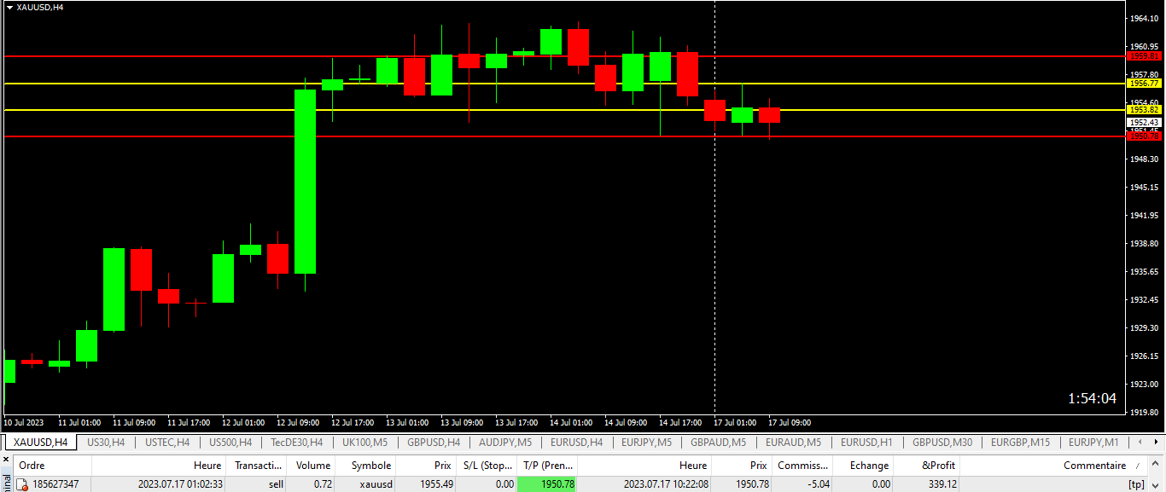Click open time 2023.07.17 01:02:33

coord(180,484)
